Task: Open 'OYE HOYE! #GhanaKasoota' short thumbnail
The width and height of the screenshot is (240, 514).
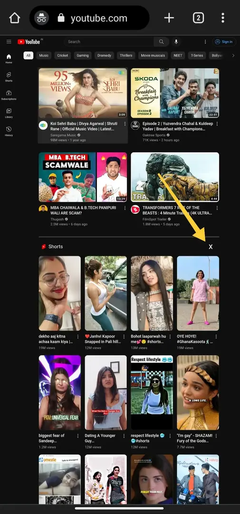Action: coord(198,293)
